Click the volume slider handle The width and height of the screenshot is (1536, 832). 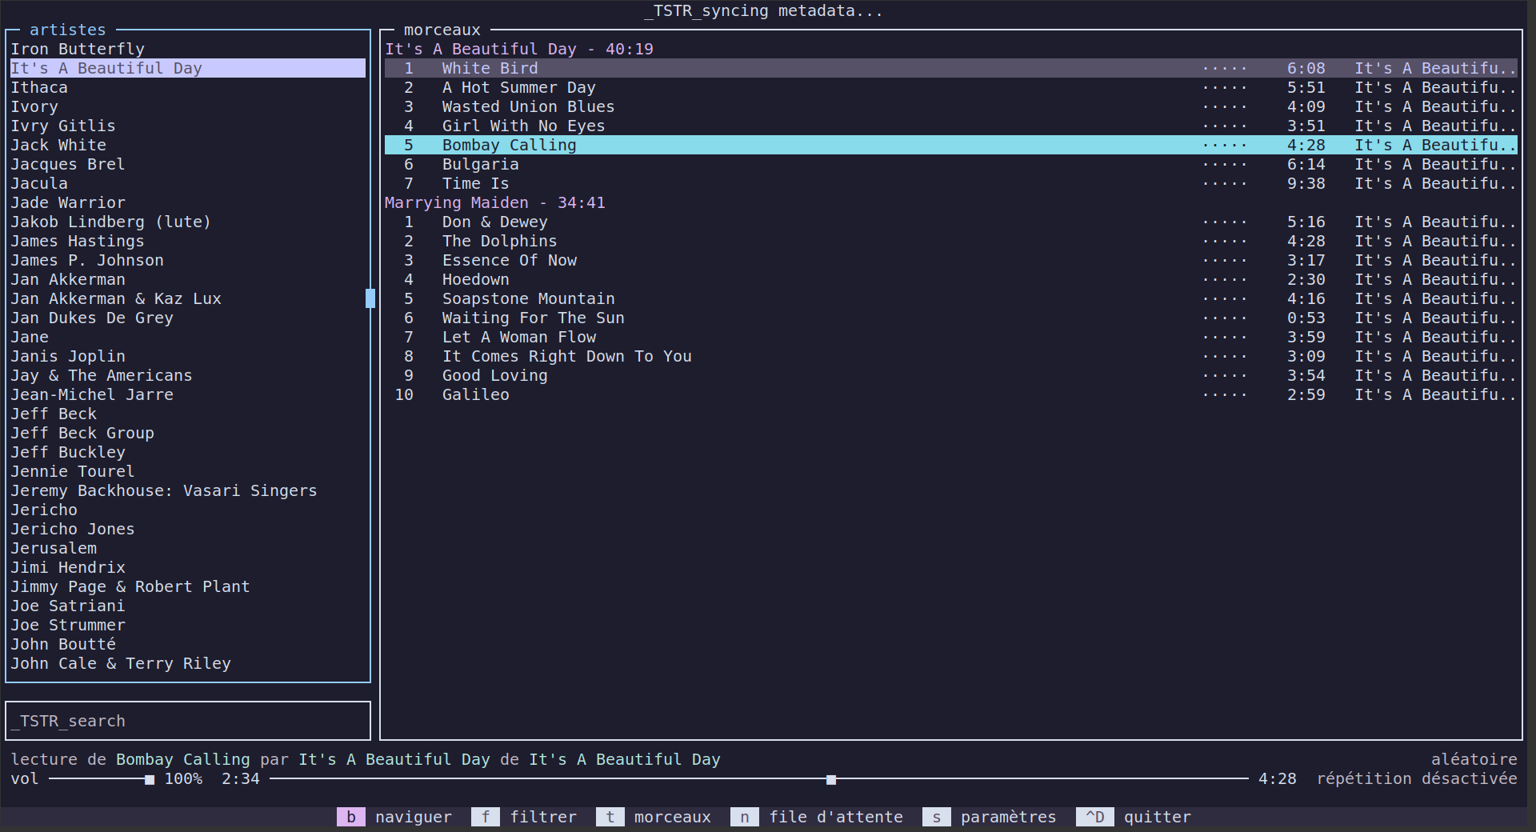(150, 779)
